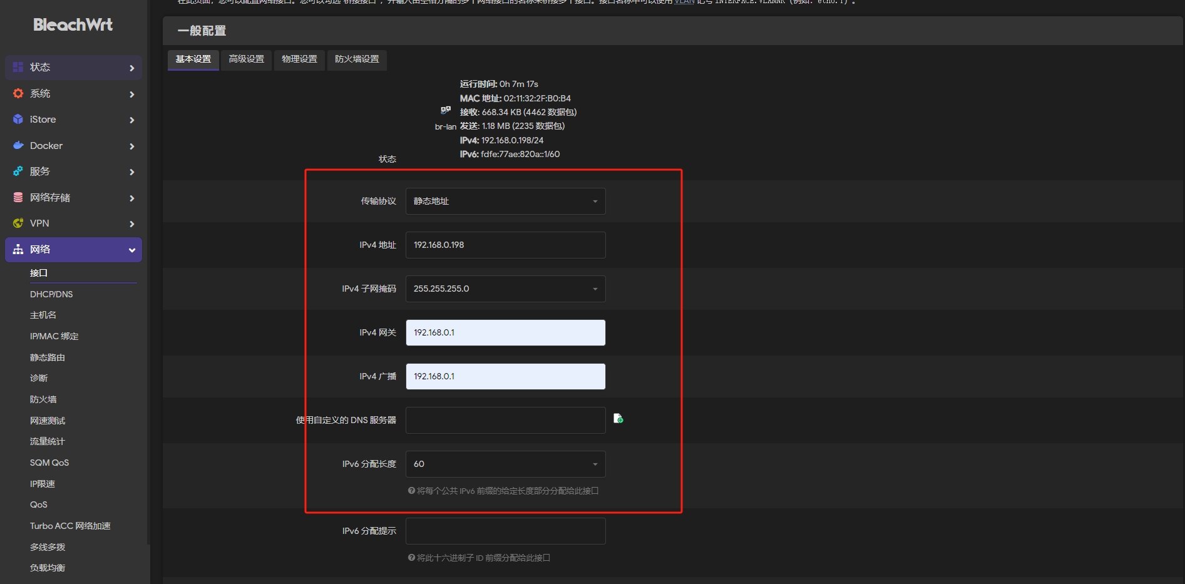Open the 传输协议 dropdown
Image resolution: width=1185 pixels, height=584 pixels.
point(505,201)
